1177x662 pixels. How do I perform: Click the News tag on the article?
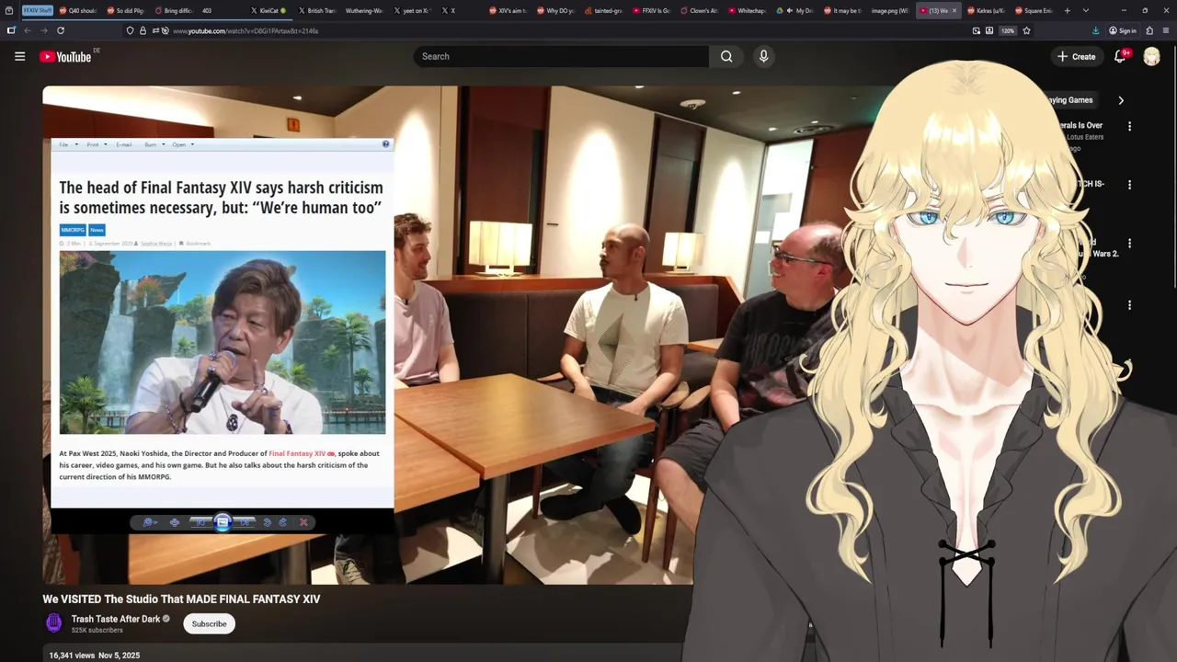pos(97,230)
